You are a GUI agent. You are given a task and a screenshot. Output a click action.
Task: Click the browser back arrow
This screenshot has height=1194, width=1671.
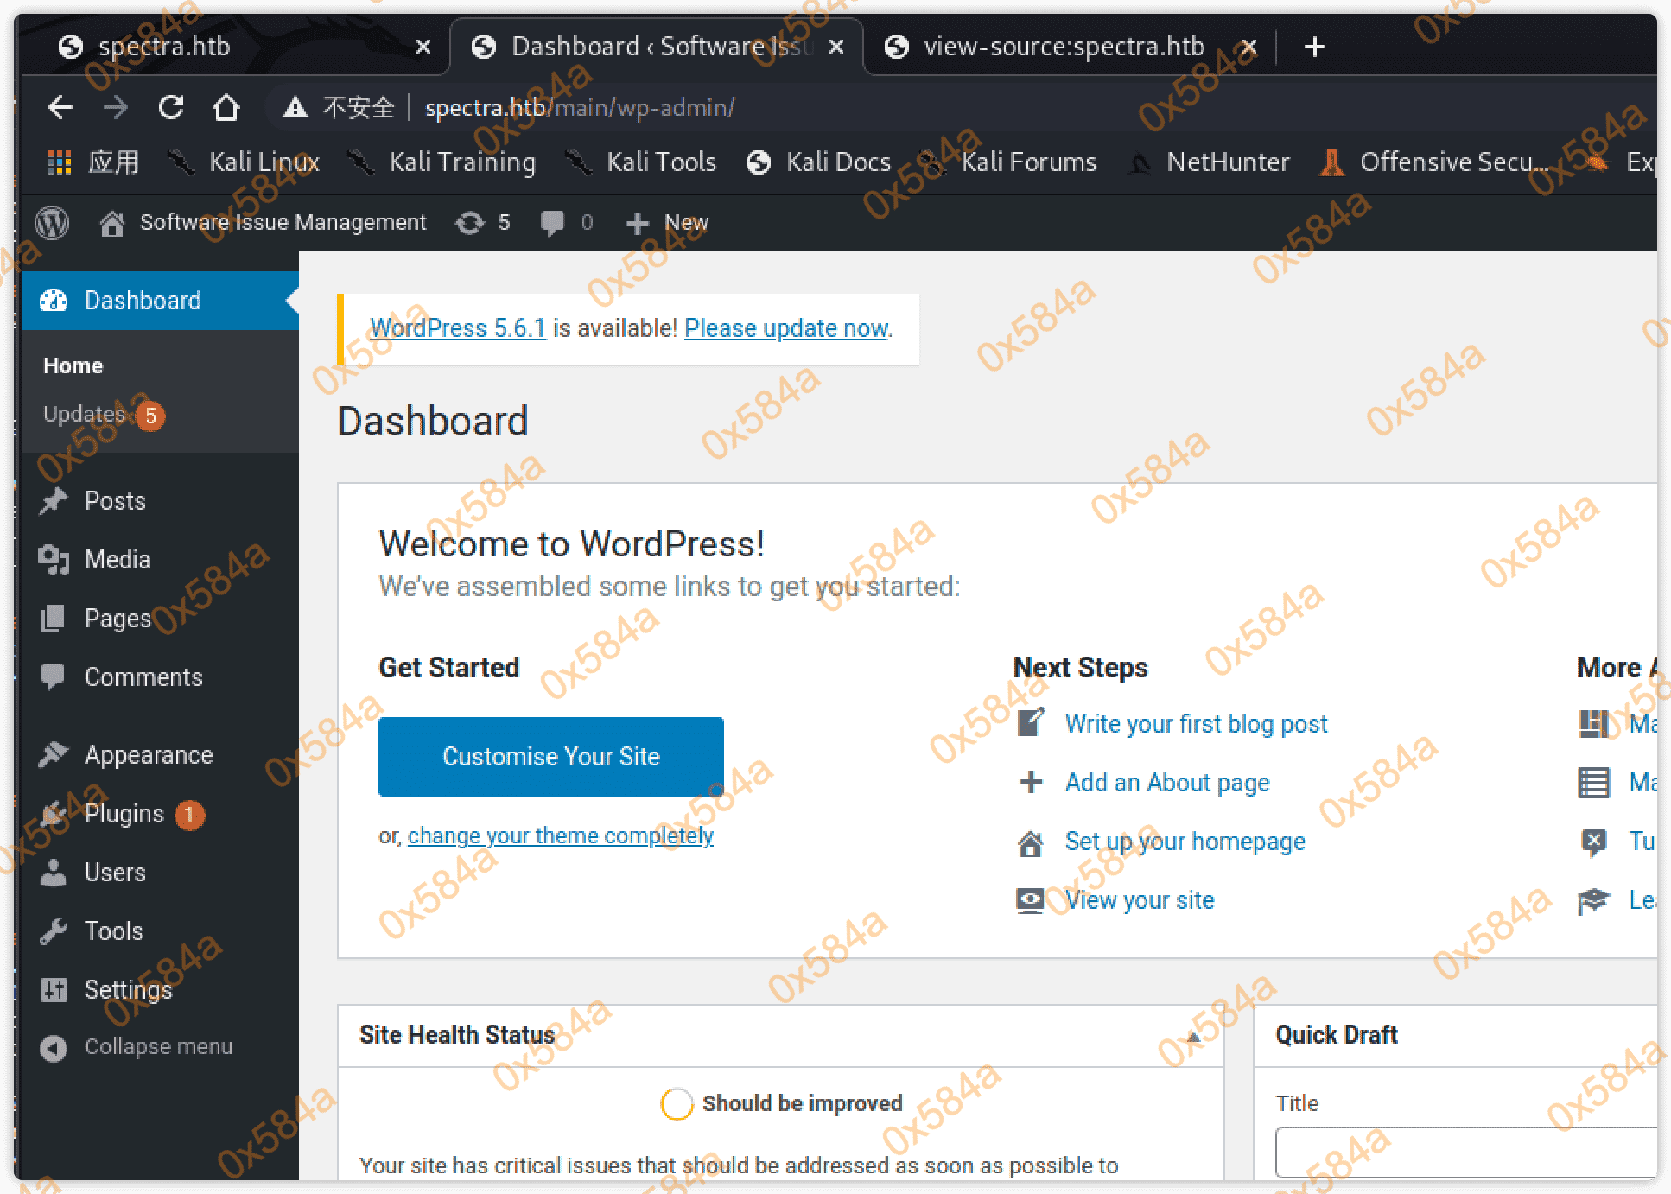pyautogui.click(x=60, y=108)
